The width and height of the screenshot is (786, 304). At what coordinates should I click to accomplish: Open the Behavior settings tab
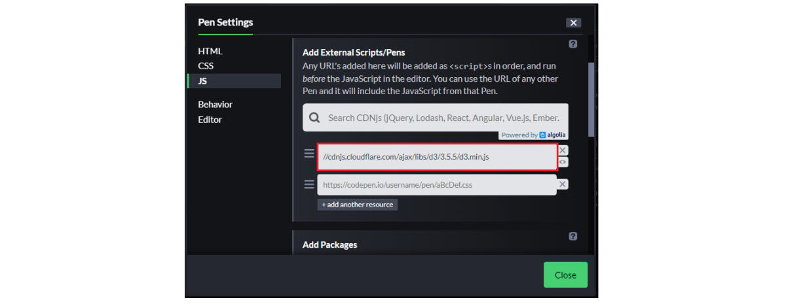pos(215,105)
